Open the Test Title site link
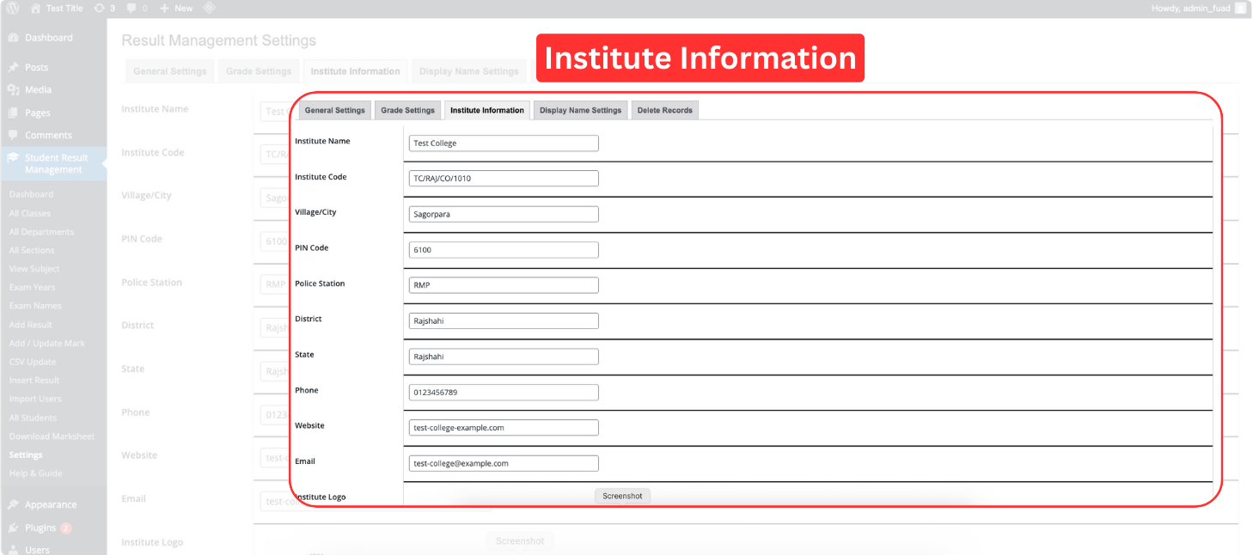This screenshot has height=555, width=1253. 64,8
